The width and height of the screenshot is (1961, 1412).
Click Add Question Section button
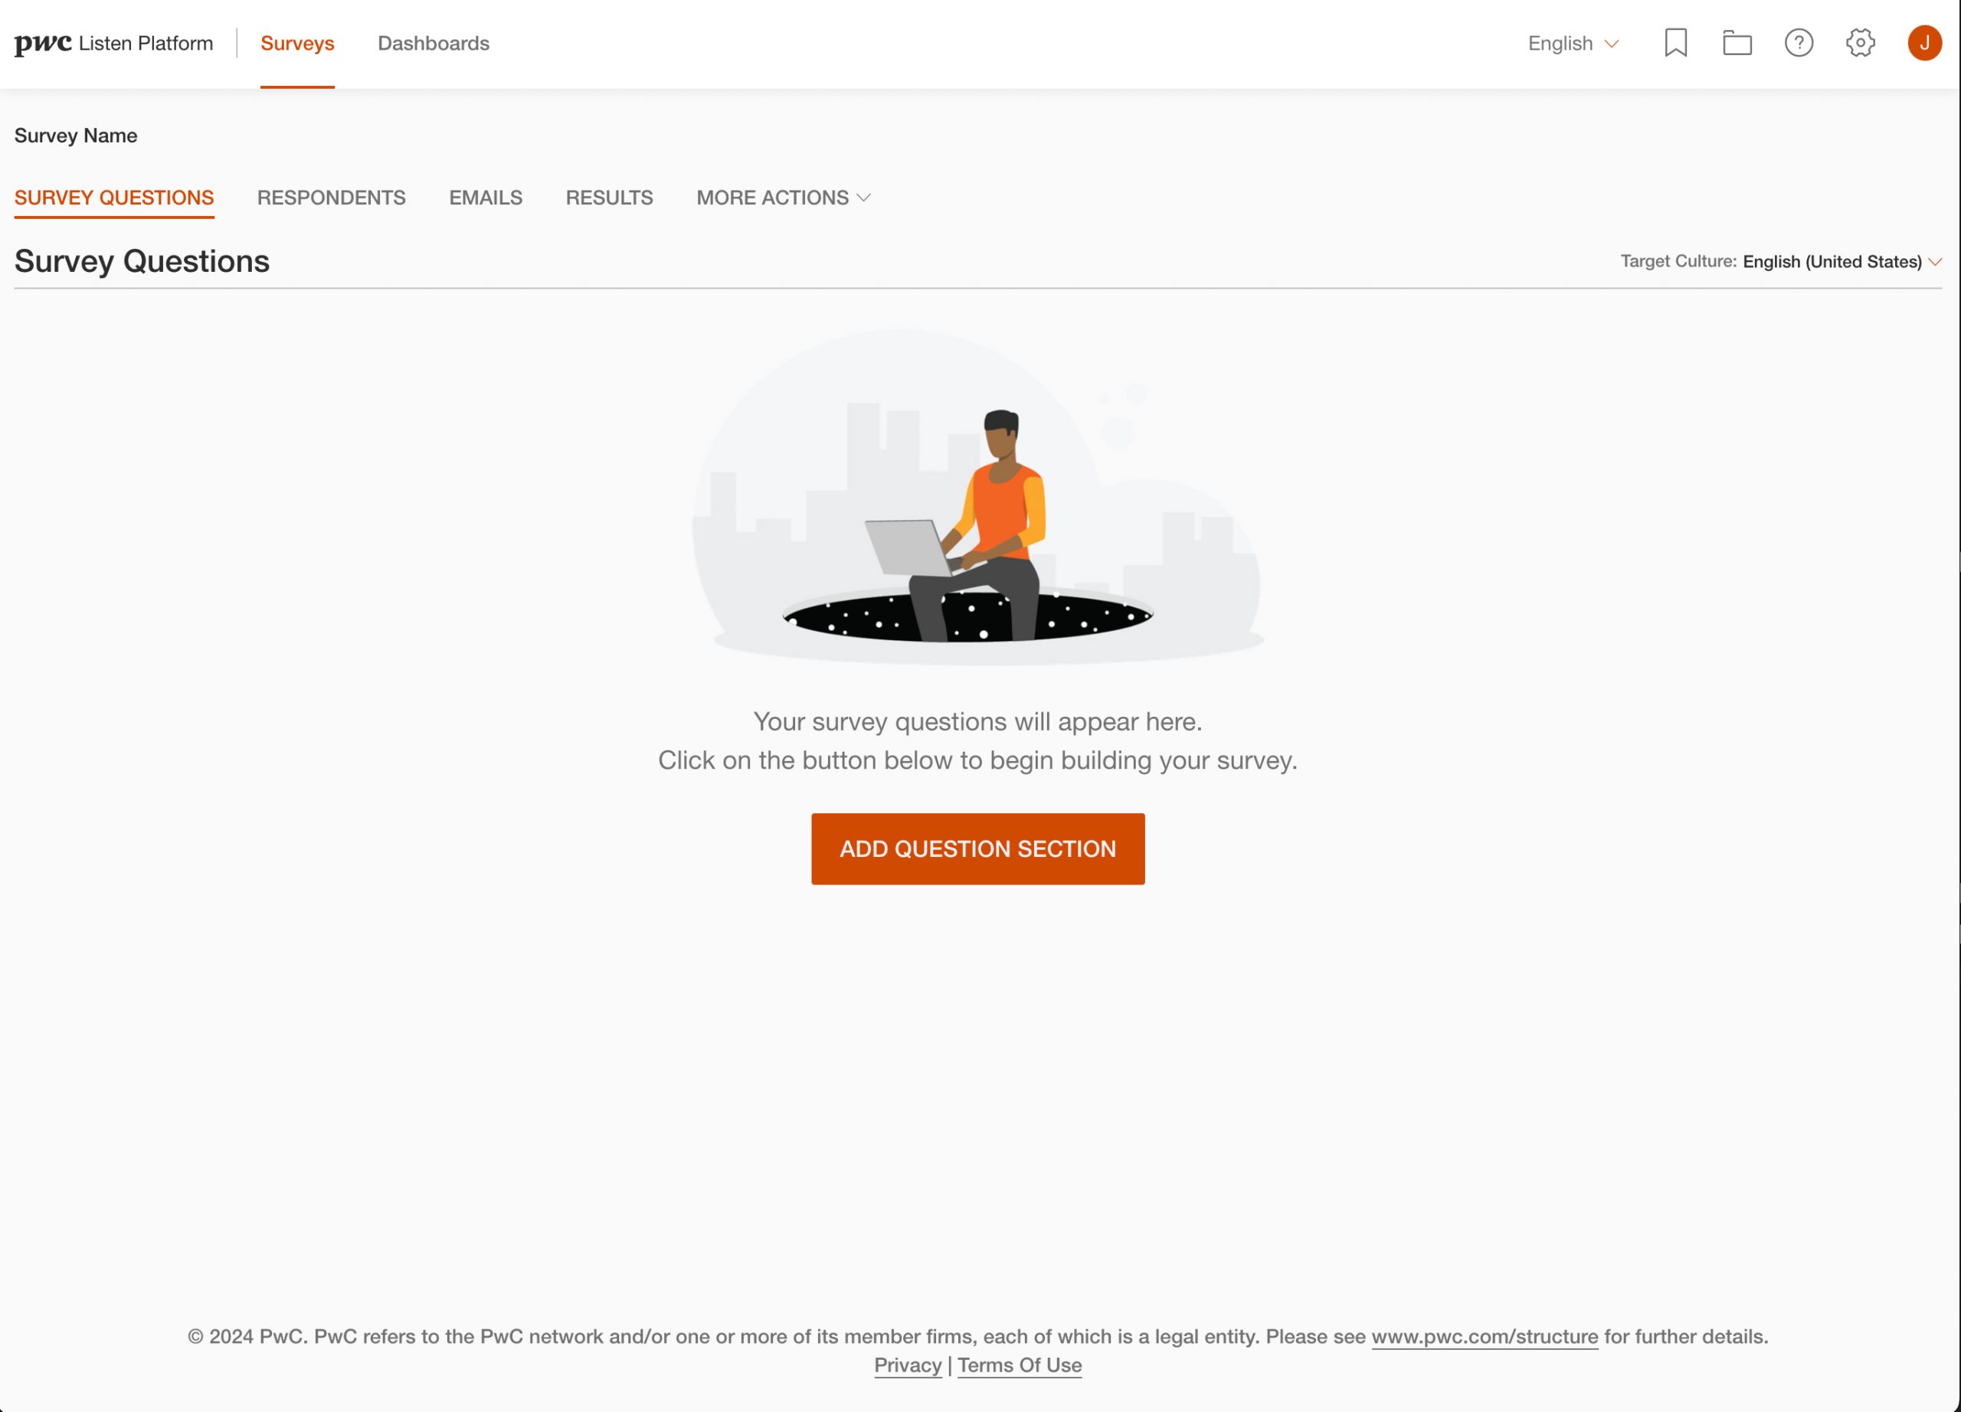click(977, 848)
